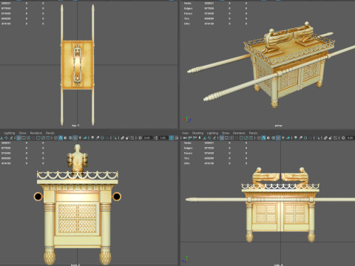The image size is (355, 266).
Task: Click the axis gizmo in the perspective viewport
Action: point(187,120)
